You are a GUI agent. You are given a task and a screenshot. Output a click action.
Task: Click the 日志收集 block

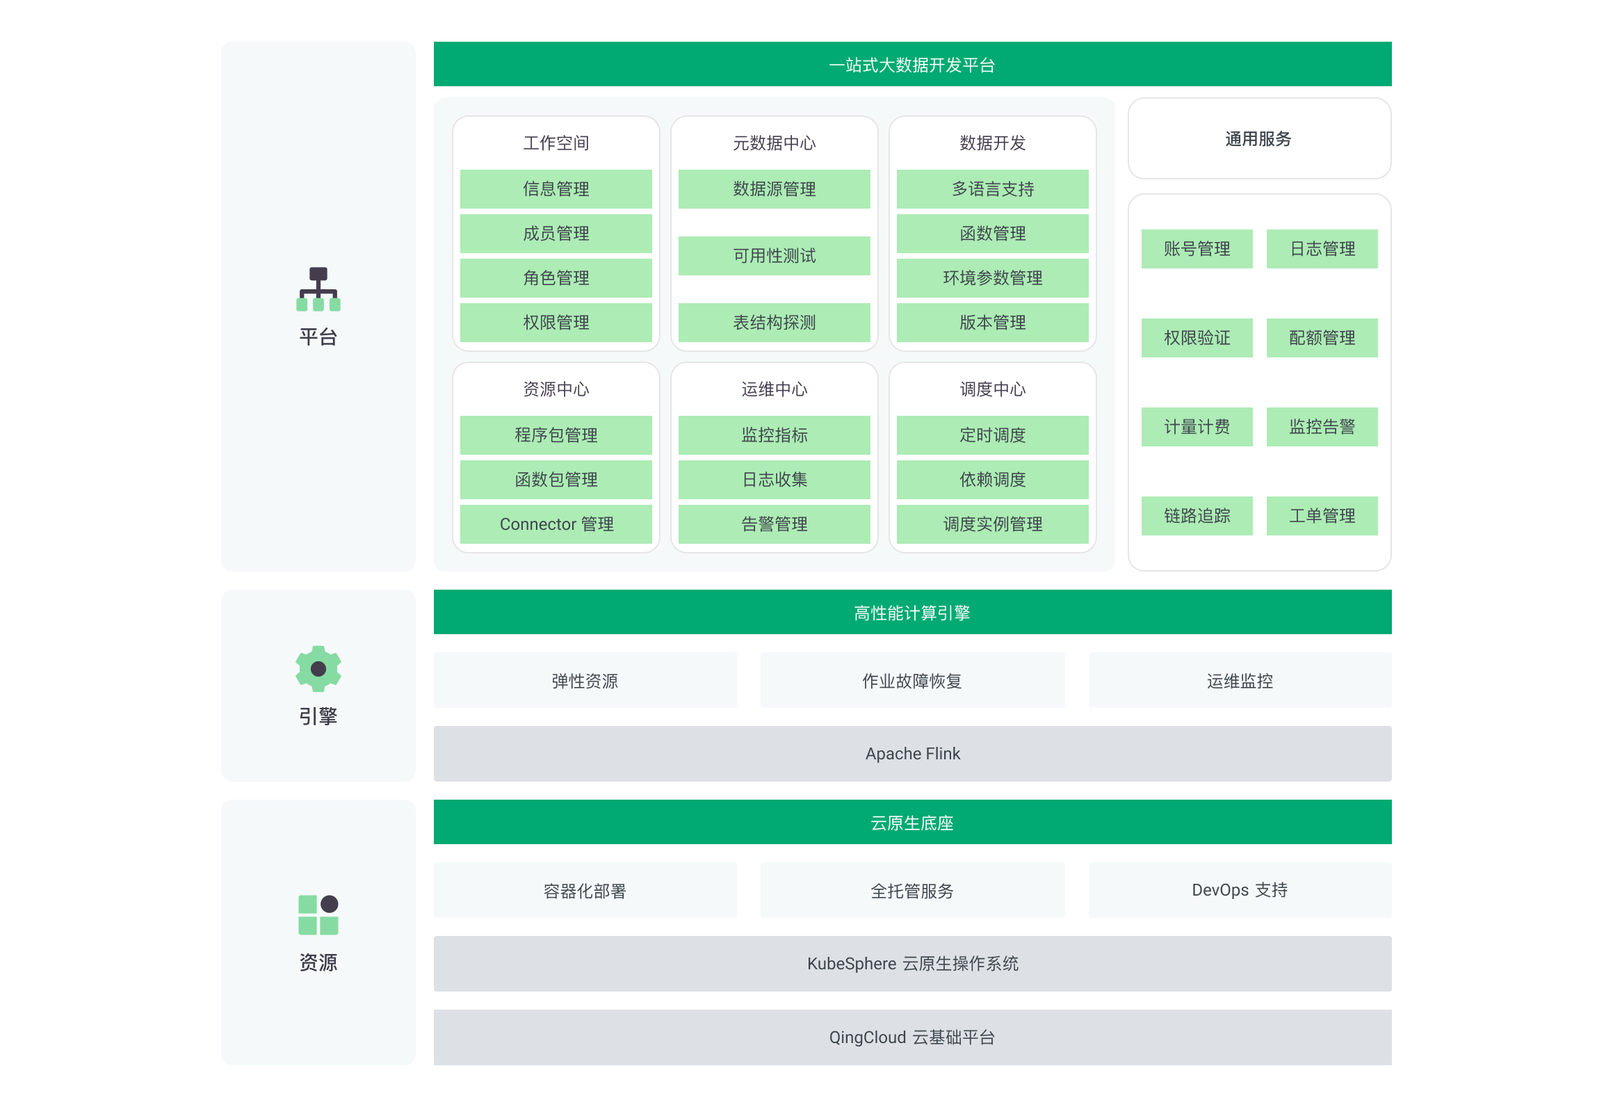coord(775,480)
